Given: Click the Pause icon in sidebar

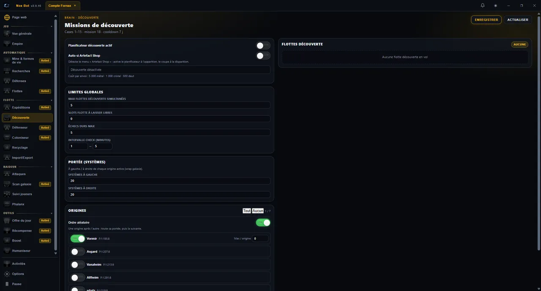Looking at the screenshot, I should (x=7, y=284).
